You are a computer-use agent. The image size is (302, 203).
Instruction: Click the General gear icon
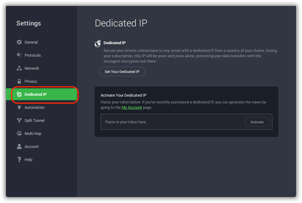19,42
